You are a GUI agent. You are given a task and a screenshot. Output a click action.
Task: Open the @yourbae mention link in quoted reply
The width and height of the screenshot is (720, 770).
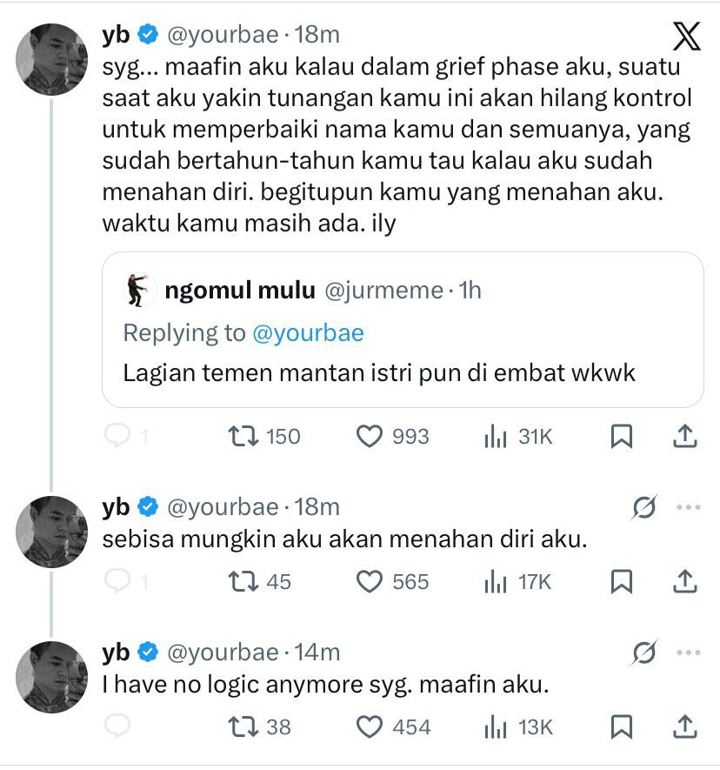pos(308,332)
